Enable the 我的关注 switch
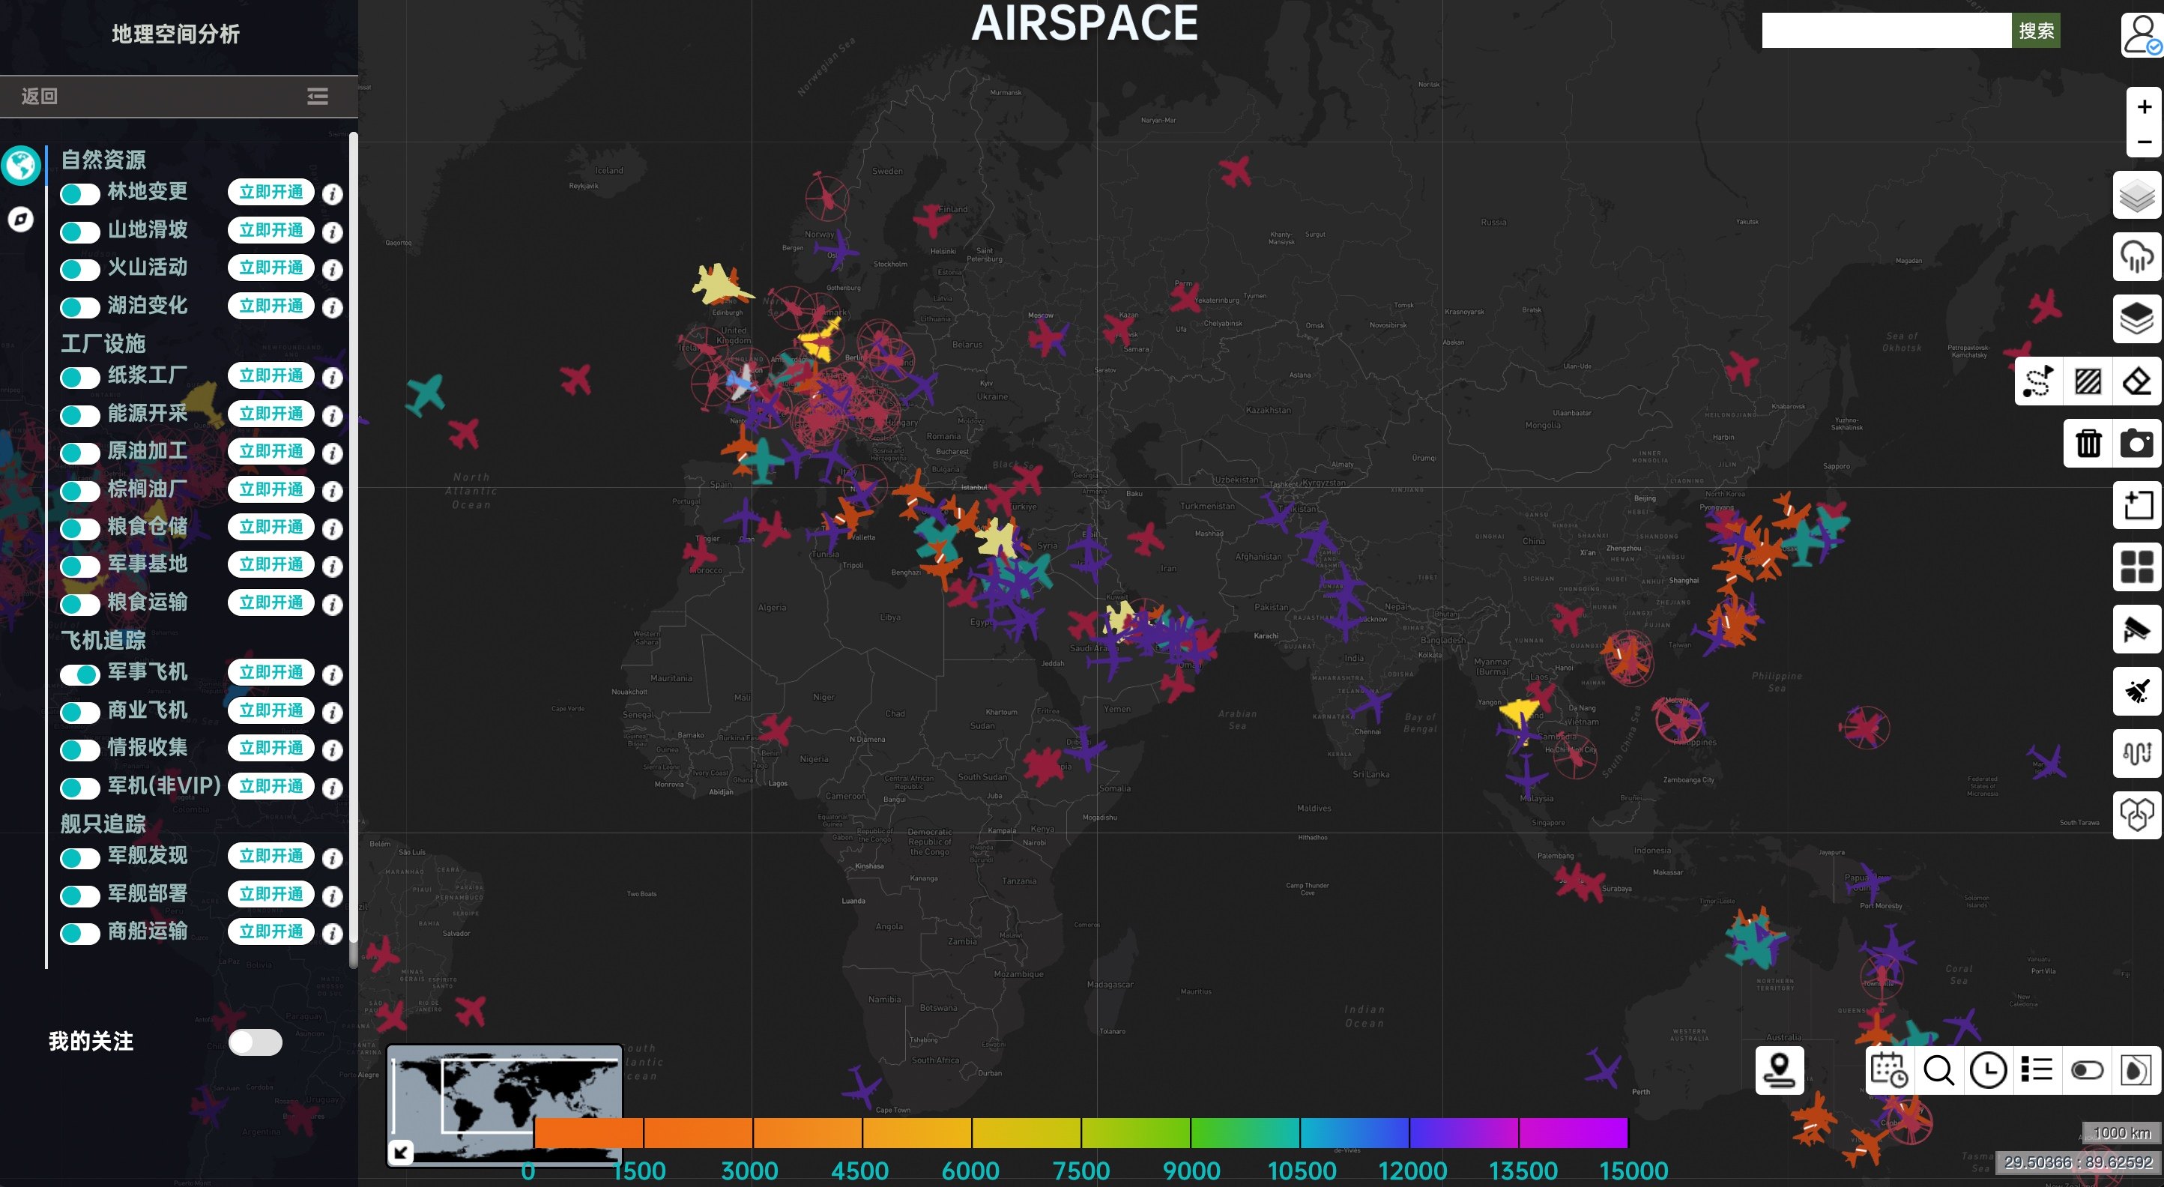2164x1187 pixels. (x=256, y=1042)
